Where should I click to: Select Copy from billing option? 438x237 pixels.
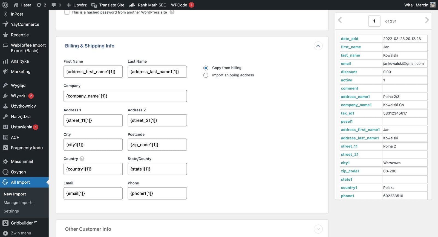click(x=206, y=68)
